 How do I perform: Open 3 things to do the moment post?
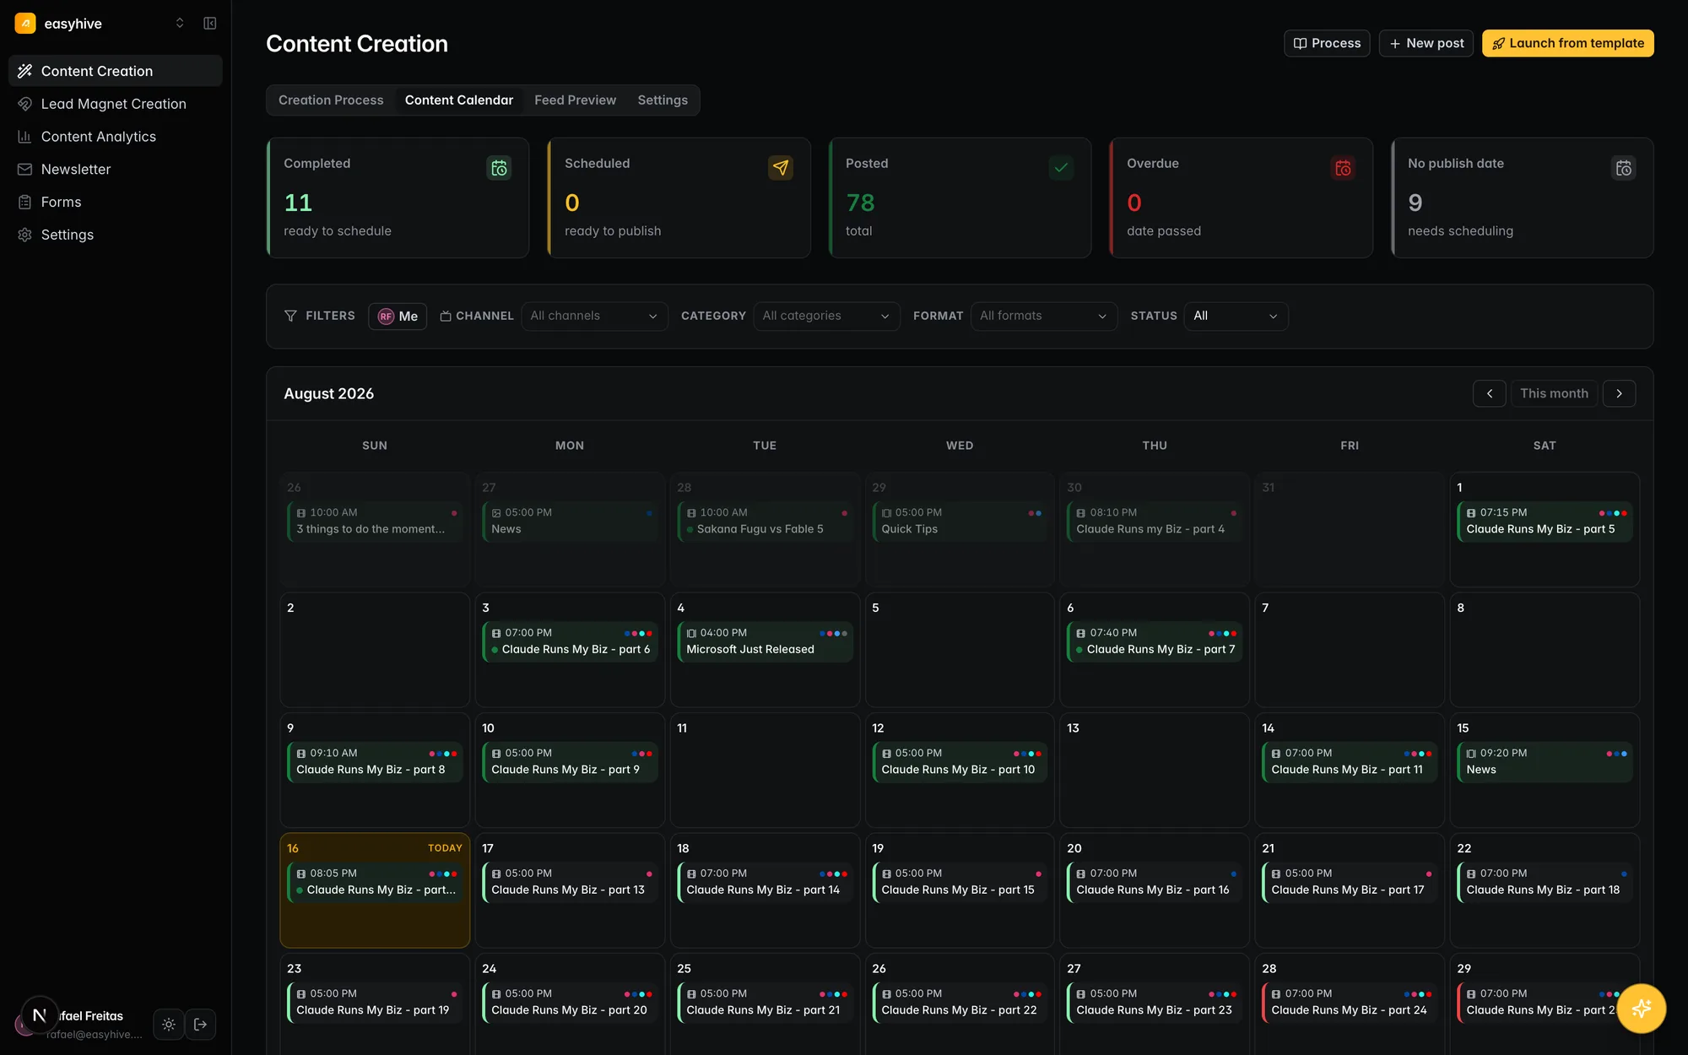point(375,521)
